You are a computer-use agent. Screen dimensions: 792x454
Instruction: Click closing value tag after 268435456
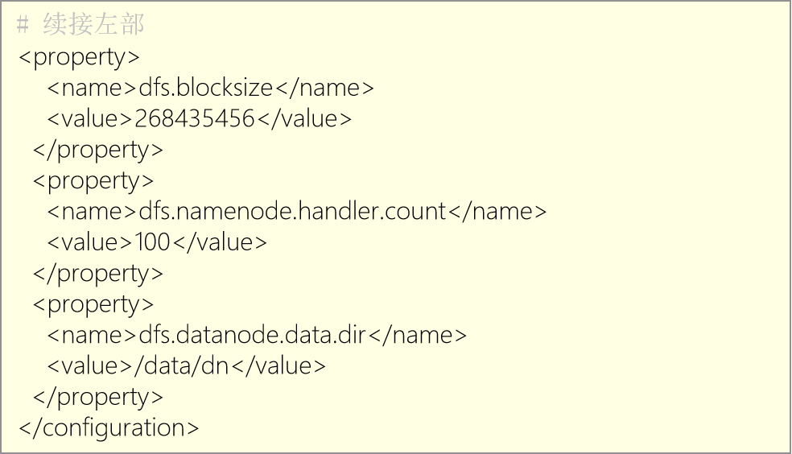(304, 118)
